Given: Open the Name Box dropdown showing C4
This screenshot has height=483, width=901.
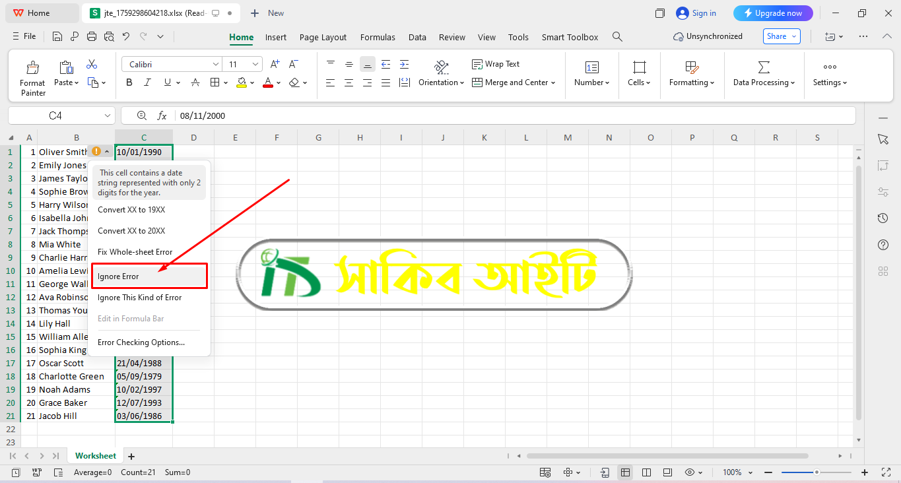Looking at the screenshot, I should click(x=108, y=115).
